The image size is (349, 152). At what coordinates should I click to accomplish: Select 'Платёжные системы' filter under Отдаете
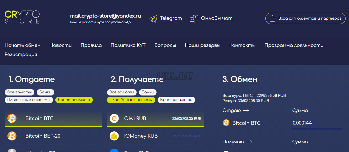[29, 100]
